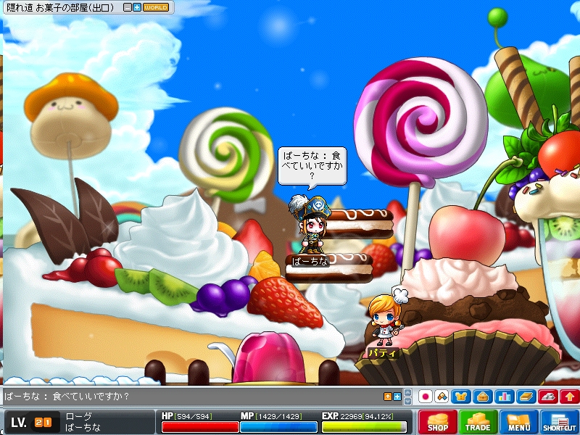Click the pink dot chat target icon
Image resolution: width=580 pixels, height=435 pixels.
426,397
